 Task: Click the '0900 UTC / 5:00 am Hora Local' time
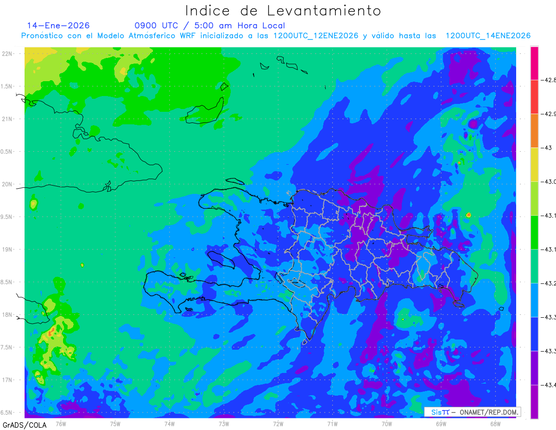pyautogui.click(x=210, y=26)
